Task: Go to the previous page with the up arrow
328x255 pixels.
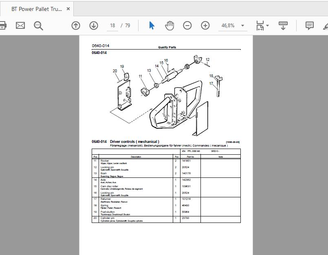Action: 76,26
